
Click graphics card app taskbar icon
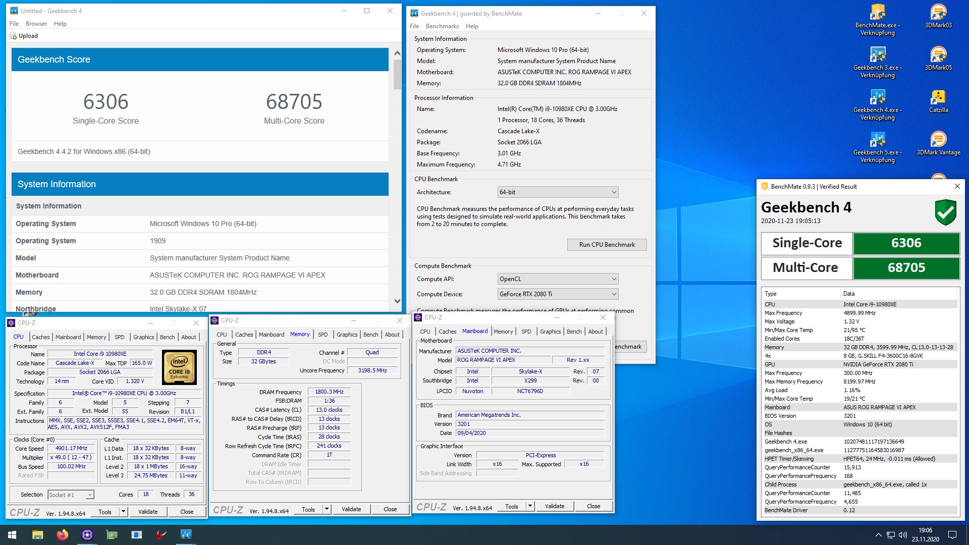tap(112, 535)
